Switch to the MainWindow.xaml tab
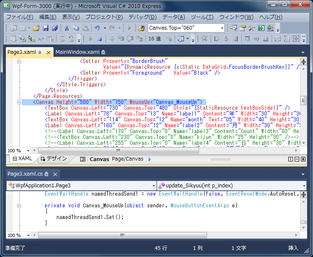The width and height of the screenshot is (313, 257). pos(80,52)
